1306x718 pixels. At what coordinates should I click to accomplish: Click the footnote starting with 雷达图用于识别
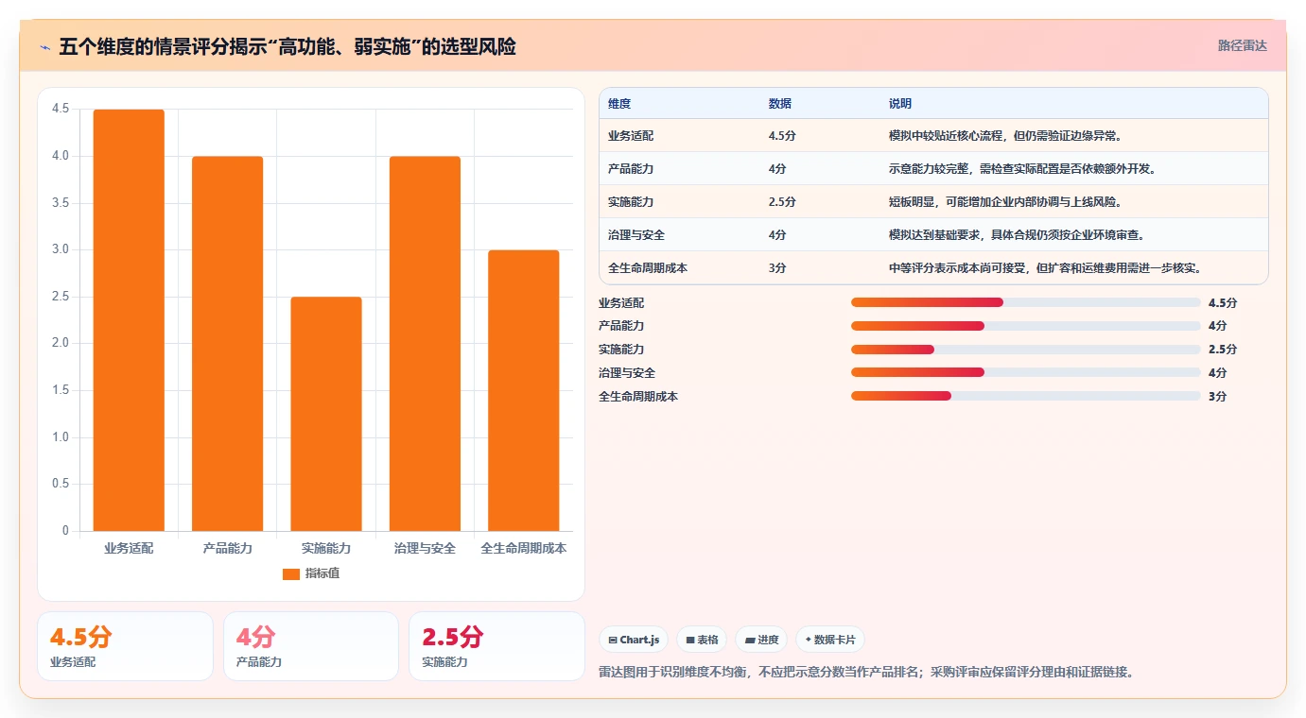pos(866,673)
